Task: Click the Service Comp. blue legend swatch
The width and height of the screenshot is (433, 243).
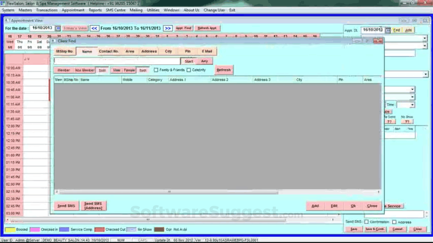Action: pyautogui.click(x=64, y=229)
